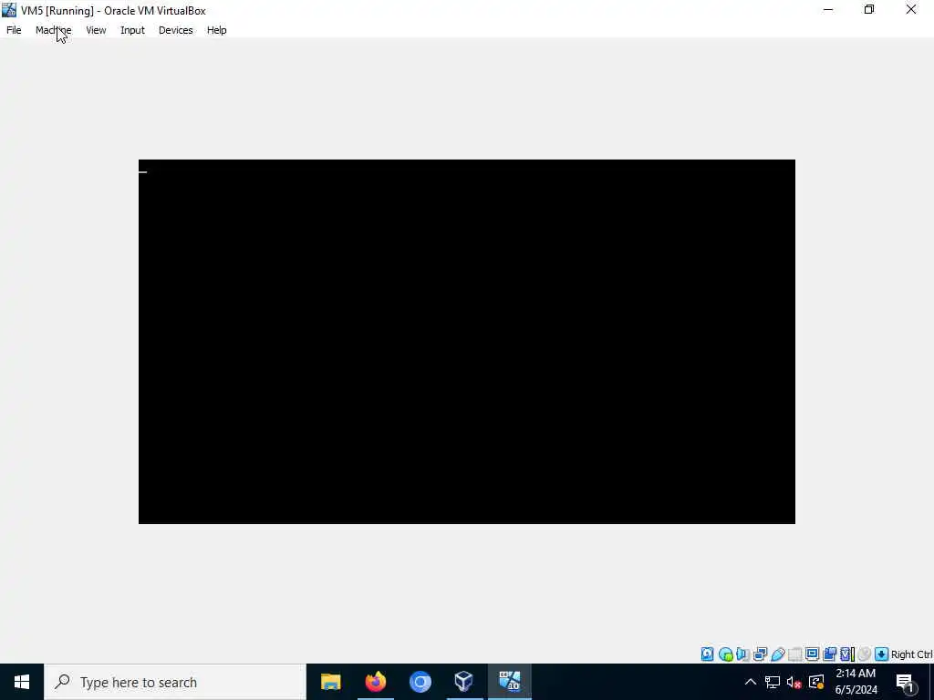Screen dimensions: 934x700
Task: Open the Windows Start menu
Action: (x=22, y=682)
